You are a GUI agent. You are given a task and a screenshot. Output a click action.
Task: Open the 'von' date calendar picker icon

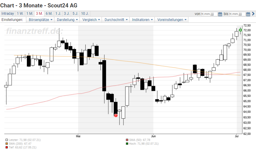pos(220,14)
